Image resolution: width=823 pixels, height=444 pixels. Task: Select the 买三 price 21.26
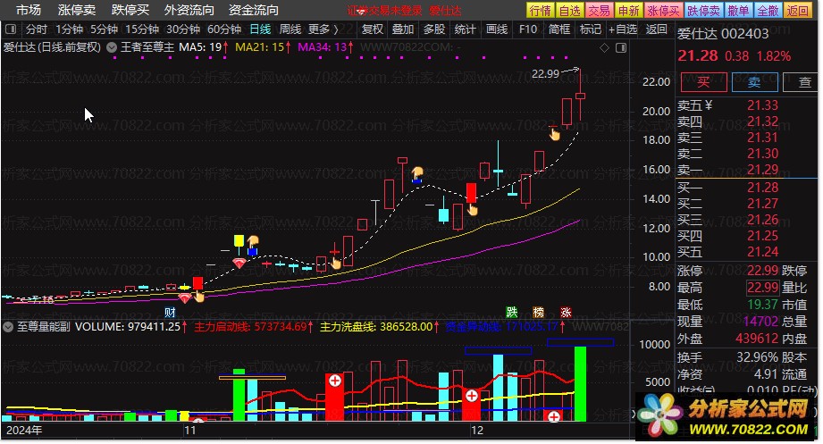tap(762, 220)
